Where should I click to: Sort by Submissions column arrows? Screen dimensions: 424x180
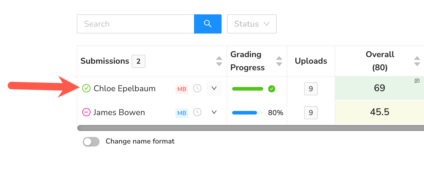[219, 61]
